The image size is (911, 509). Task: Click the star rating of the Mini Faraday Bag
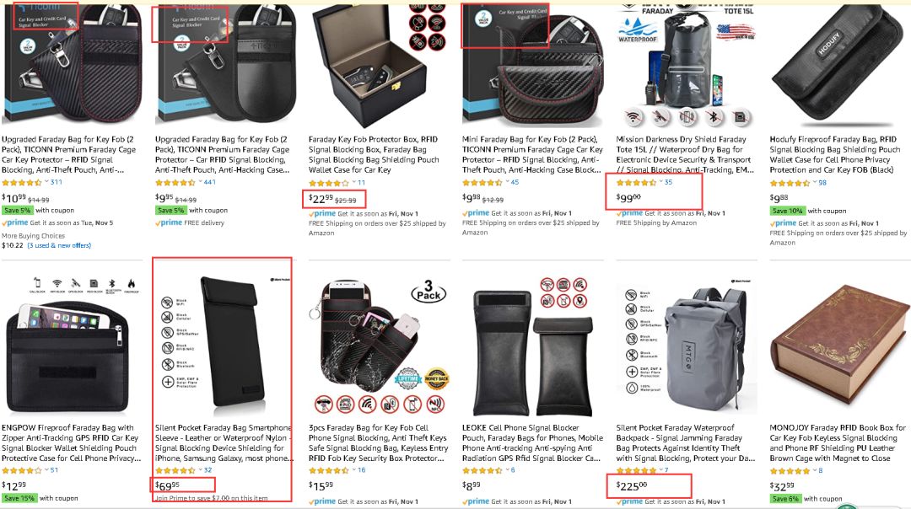[482, 182]
